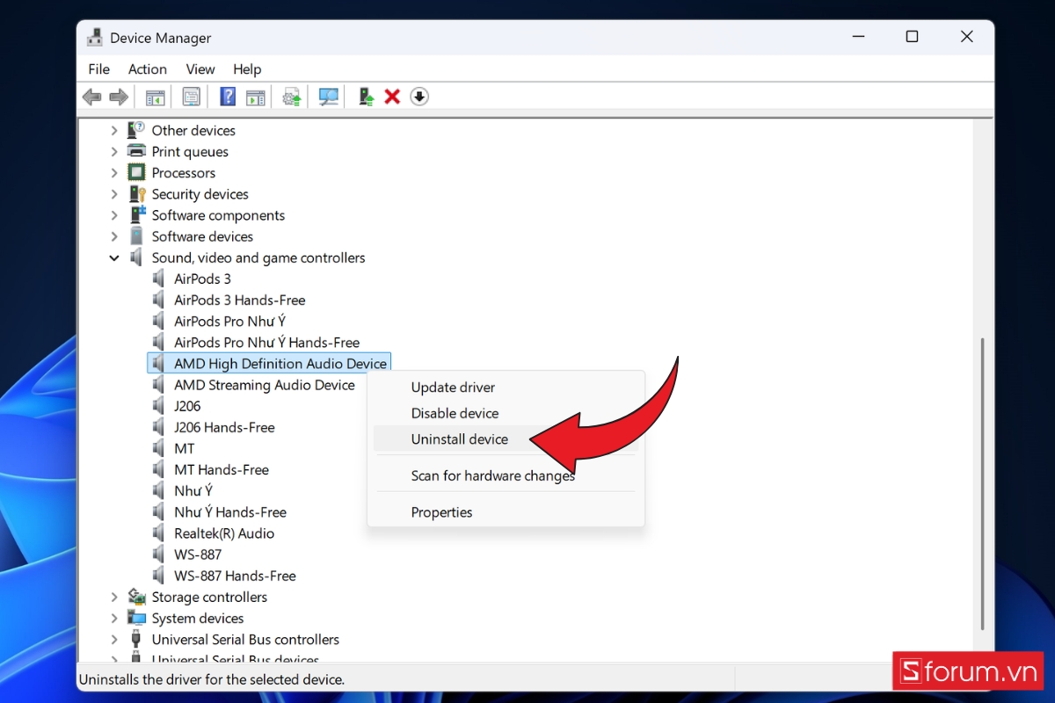Screen dimensions: 1055x703
Task: Click the Properties toolbar icon
Action: 192,97
